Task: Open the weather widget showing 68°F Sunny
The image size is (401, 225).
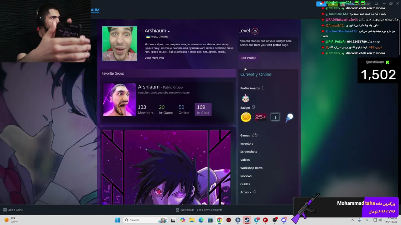Action: (x=11, y=220)
